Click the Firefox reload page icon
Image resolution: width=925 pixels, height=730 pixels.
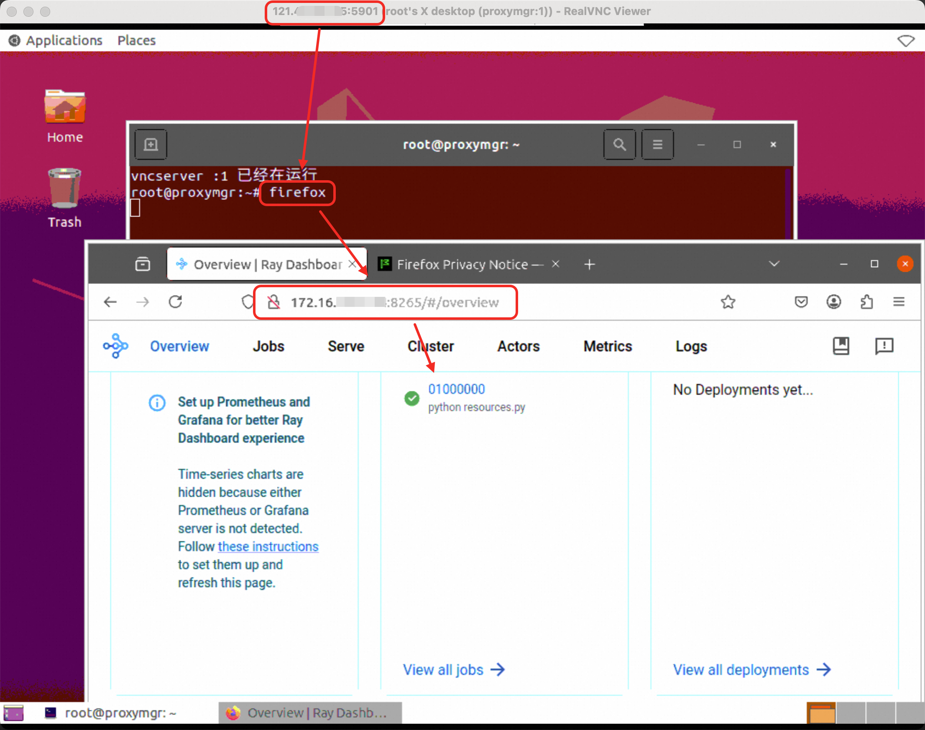click(175, 302)
